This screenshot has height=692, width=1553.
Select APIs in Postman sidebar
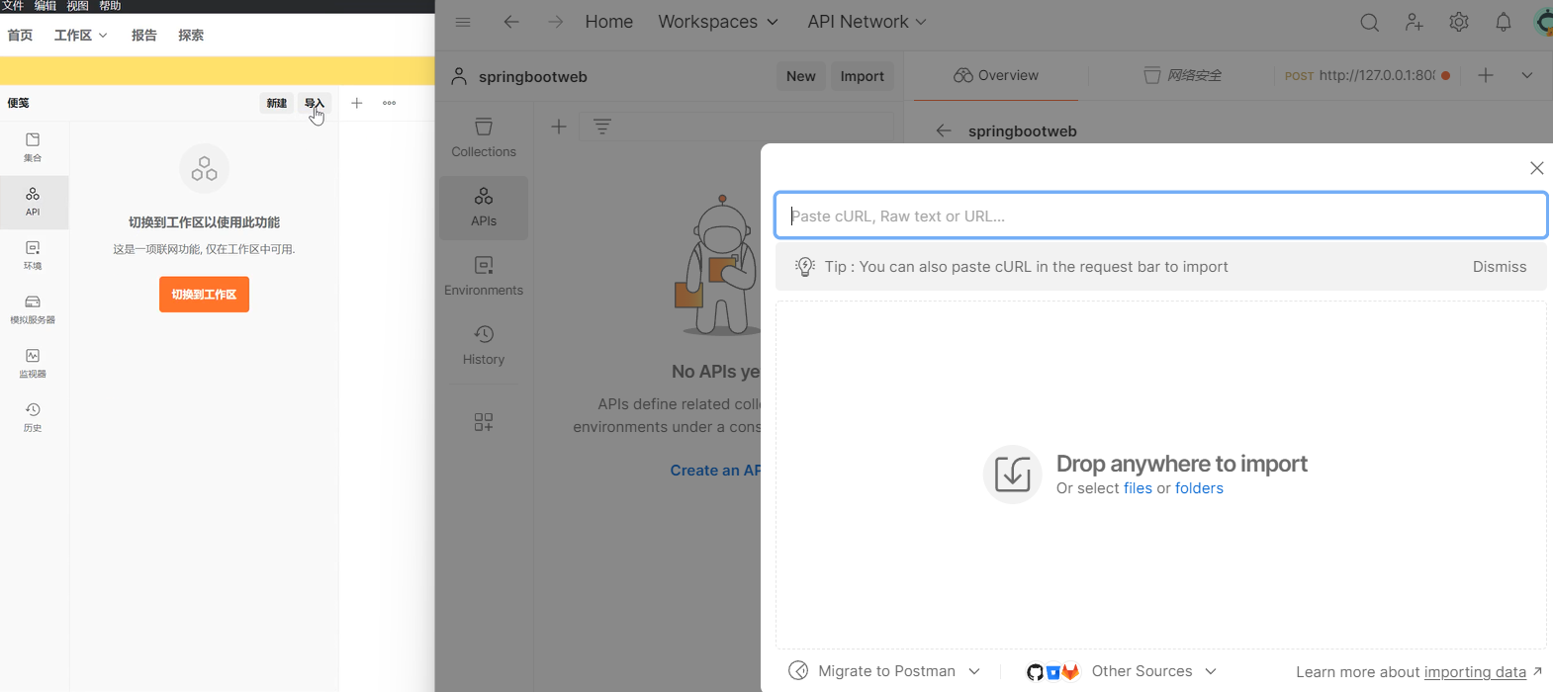[484, 208]
